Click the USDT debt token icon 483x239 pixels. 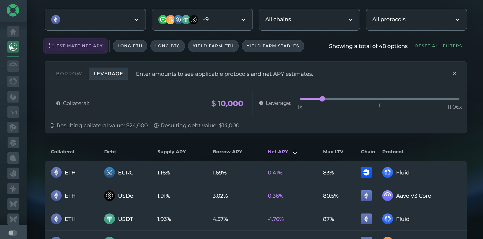[109, 219]
